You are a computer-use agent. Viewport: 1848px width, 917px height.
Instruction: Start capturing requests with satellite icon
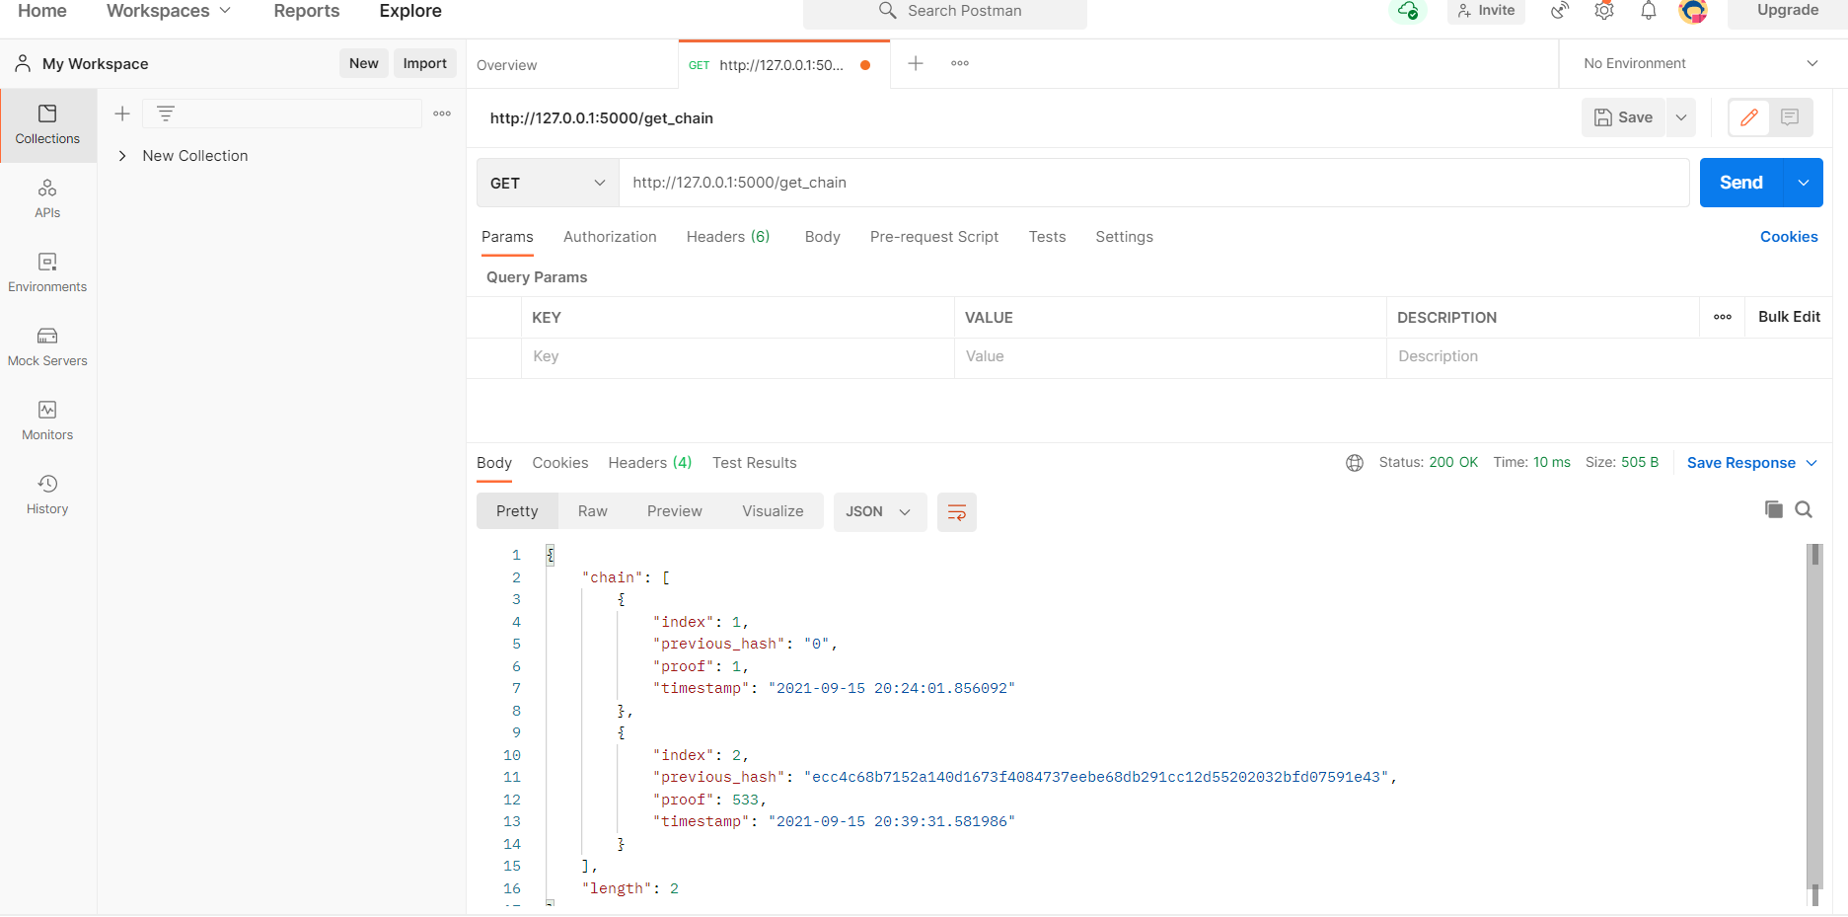click(x=1559, y=11)
